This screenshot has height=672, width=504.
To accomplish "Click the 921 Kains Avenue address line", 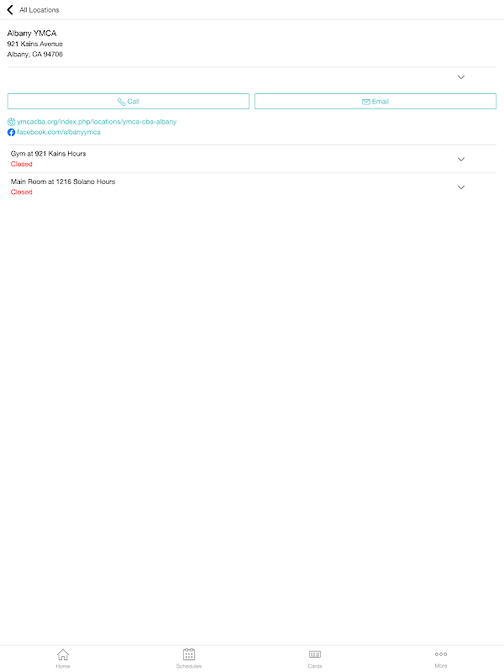I will tap(35, 44).
